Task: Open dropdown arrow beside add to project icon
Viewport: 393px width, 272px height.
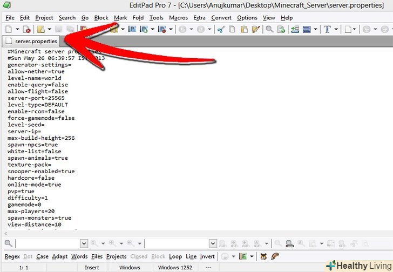Action: click(x=152, y=29)
